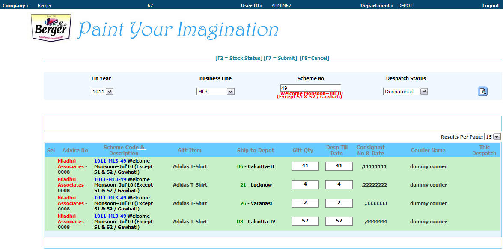The width and height of the screenshot is (503, 249).
Task: Click scheme code 1011-ML3-49 in Calcutta-IV row
Action: point(110,216)
